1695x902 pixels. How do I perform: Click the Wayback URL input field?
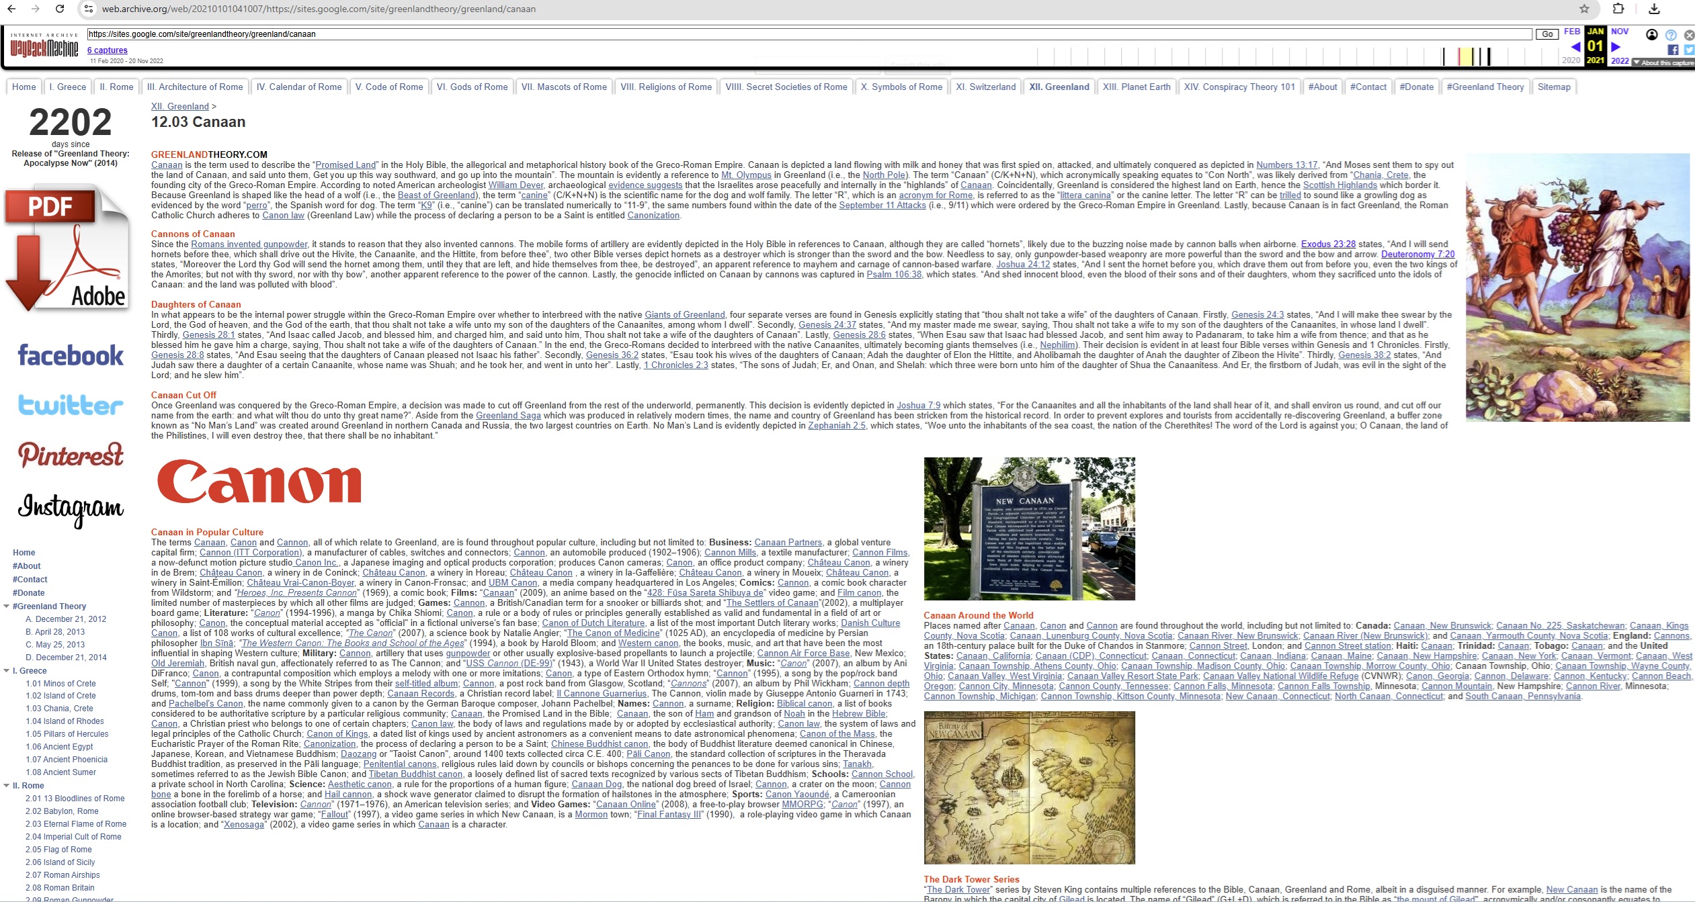[807, 34]
